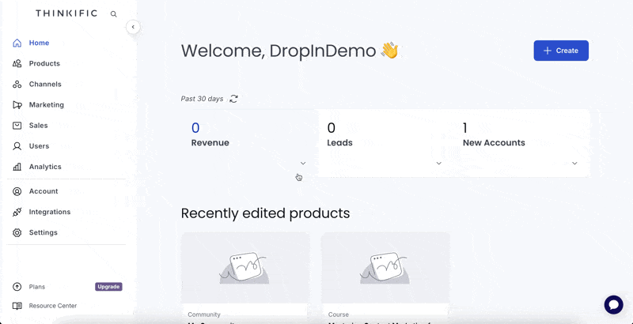The width and height of the screenshot is (633, 324).
Task: Expand the New Accounts card chevron
Action: coord(574,164)
